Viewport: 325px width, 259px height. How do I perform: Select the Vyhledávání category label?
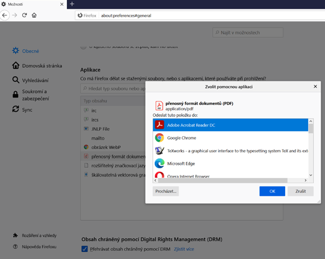click(x=35, y=80)
